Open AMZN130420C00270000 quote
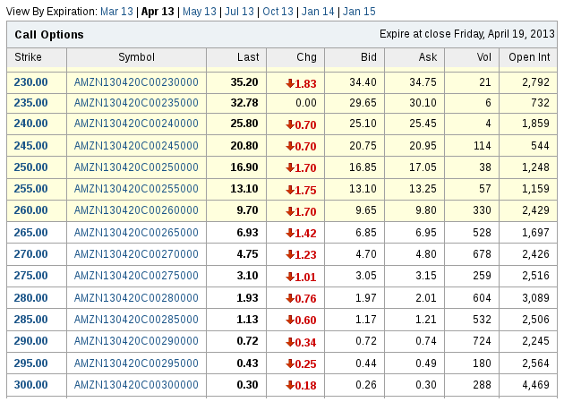The height and width of the screenshot is (402, 564). pyautogui.click(x=136, y=254)
